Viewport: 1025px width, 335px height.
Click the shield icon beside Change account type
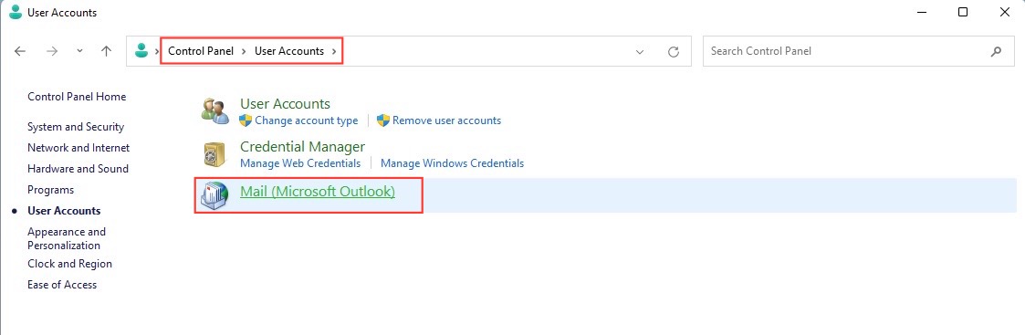pyautogui.click(x=246, y=120)
